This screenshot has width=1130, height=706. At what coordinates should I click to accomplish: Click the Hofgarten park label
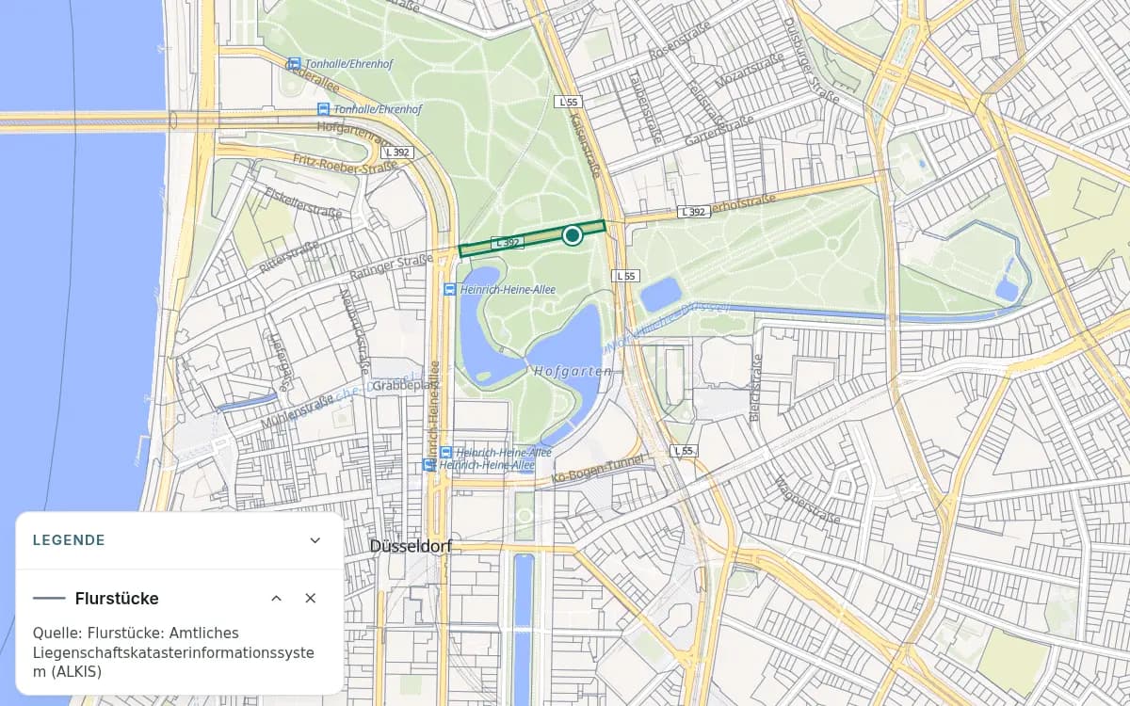pyautogui.click(x=573, y=372)
